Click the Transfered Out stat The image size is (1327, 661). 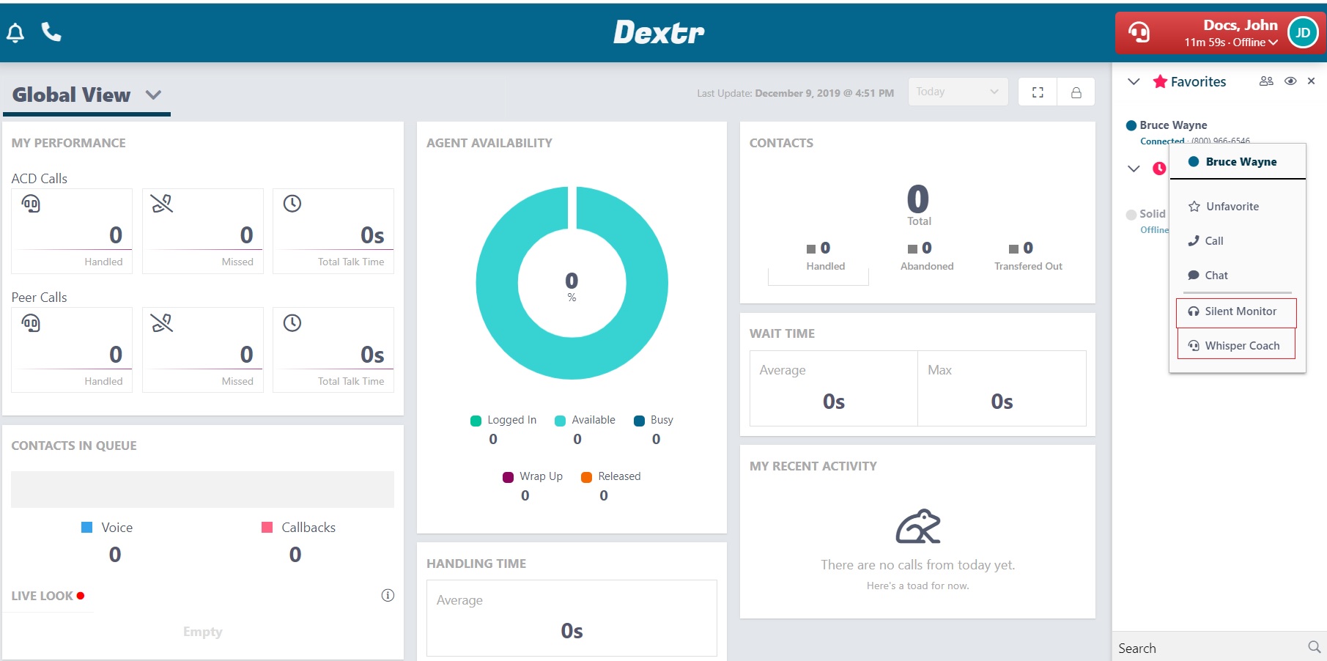pos(1028,256)
